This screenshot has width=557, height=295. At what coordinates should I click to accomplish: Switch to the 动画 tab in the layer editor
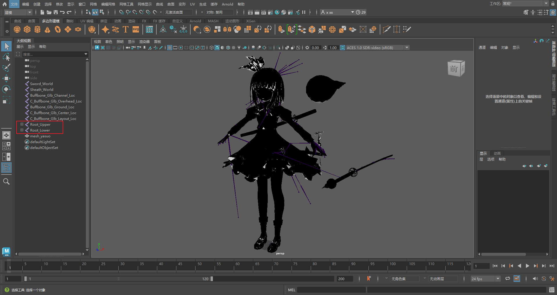497,153
